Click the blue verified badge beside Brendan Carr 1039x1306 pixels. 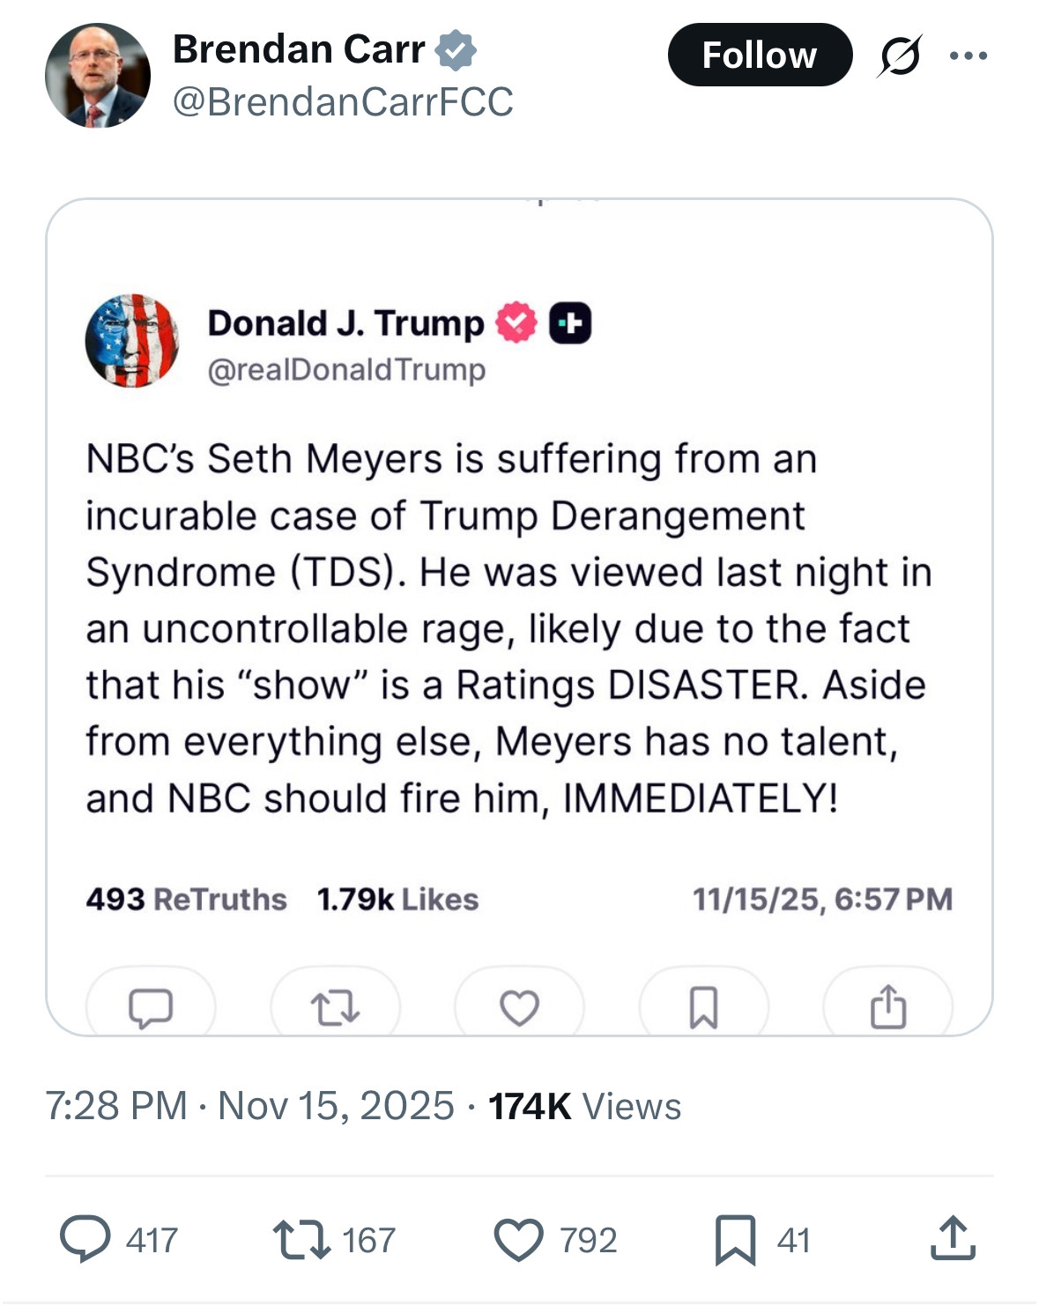(456, 49)
